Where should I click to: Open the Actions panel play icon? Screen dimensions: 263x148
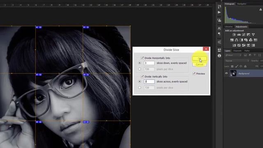219,12
